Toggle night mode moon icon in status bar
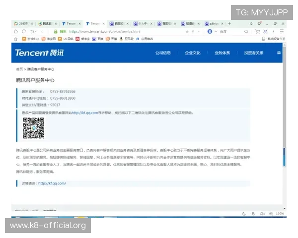Screen dimensions: 298x238 click(244, 214)
